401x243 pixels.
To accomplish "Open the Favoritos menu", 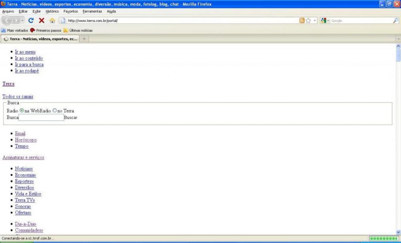I will (71, 11).
